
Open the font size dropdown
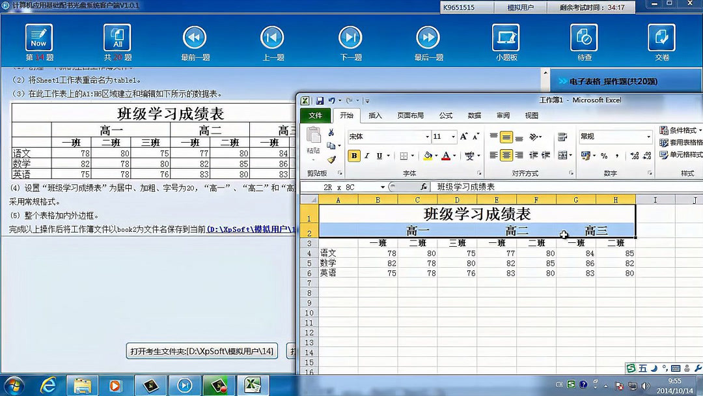pos(453,136)
